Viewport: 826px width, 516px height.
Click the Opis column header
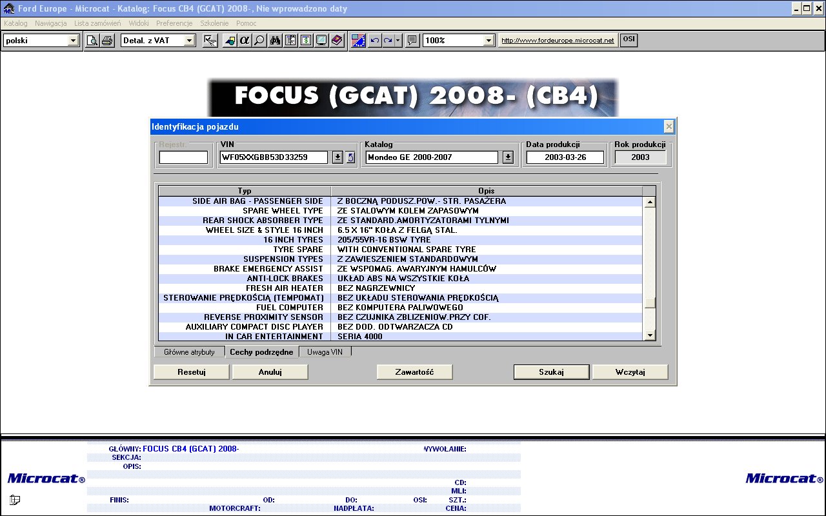[x=487, y=191]
